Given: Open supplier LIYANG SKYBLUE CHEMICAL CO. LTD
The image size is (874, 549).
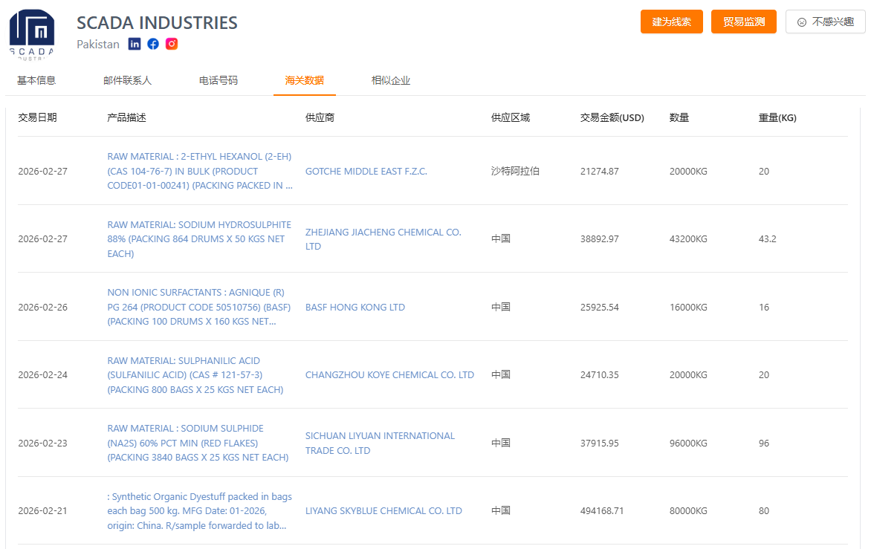Looking at the screenshot, I should 383,511.
